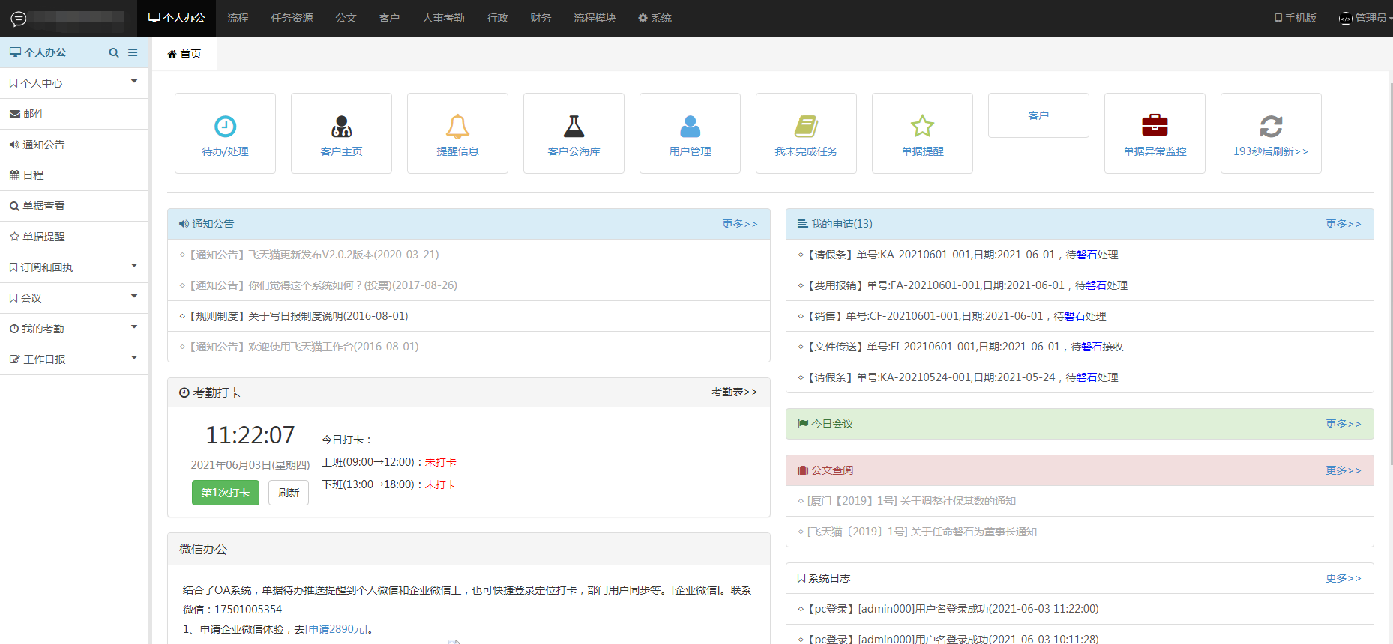
Task: Open the 提醒信息 bell icon
Action: coord(457,127)
